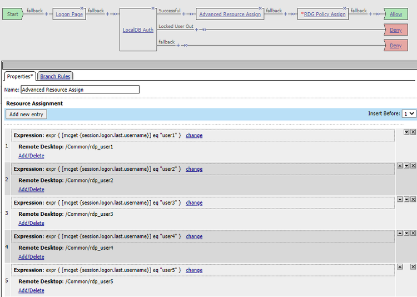The width and height of the screenshot is (417, 297).
Task: Select the text /Common/rdp_user3
Action: point(89,214)
